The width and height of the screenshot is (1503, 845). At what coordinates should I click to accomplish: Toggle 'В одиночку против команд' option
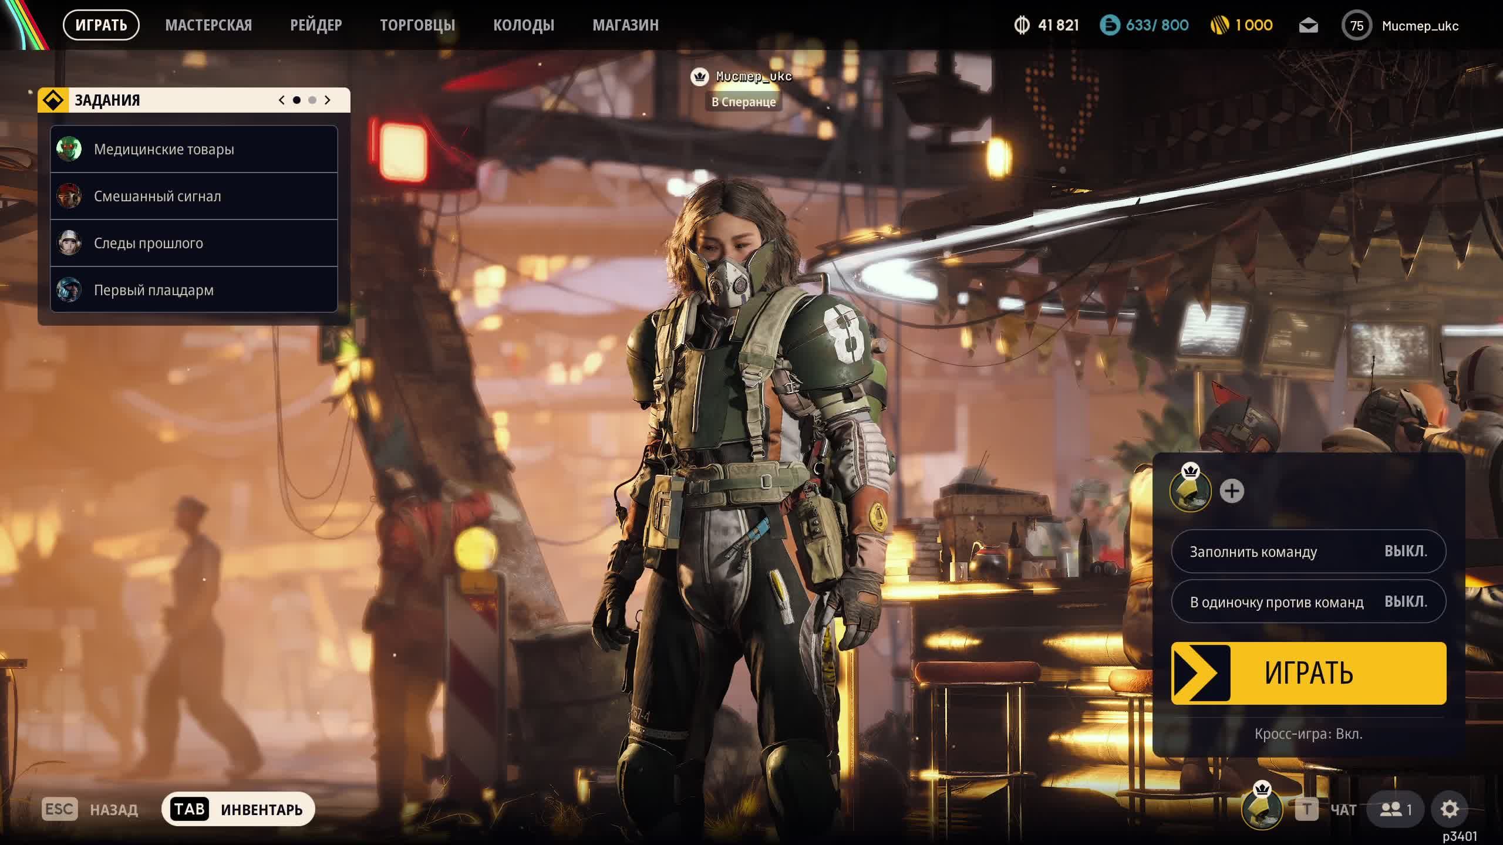point(1308,602)
